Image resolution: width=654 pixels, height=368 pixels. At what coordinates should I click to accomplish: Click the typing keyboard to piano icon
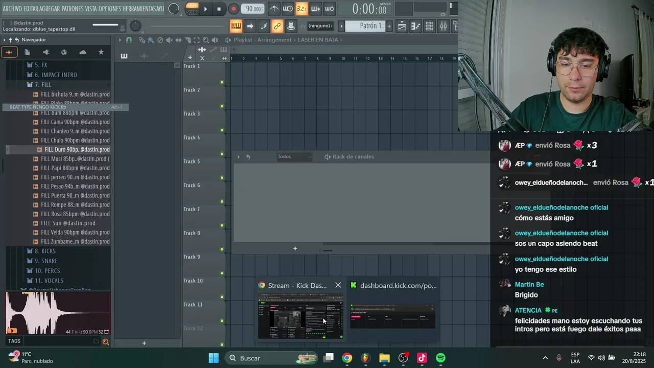coord(236,26)
